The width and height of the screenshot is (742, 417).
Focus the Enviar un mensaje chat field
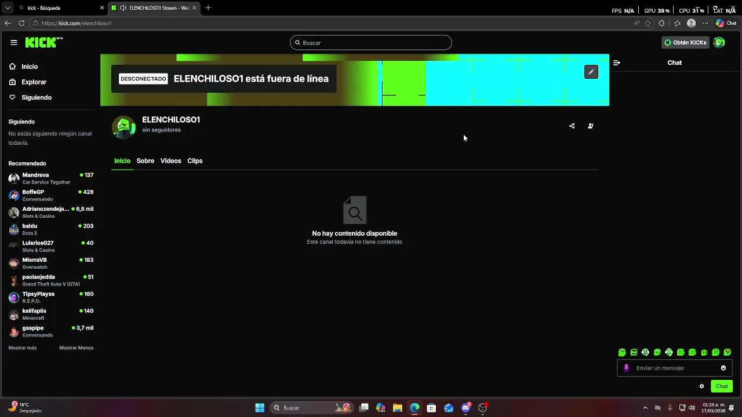675,368
